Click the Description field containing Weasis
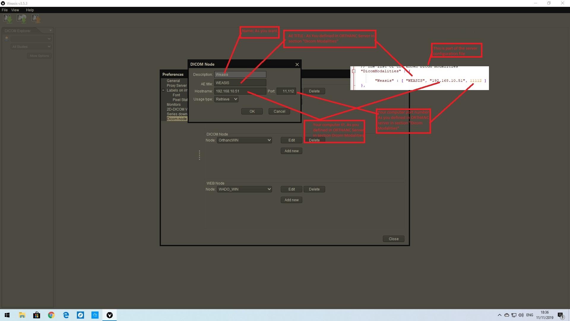This screenshot has height=321, width=570. pyautogui.click(x=240, y=75)
